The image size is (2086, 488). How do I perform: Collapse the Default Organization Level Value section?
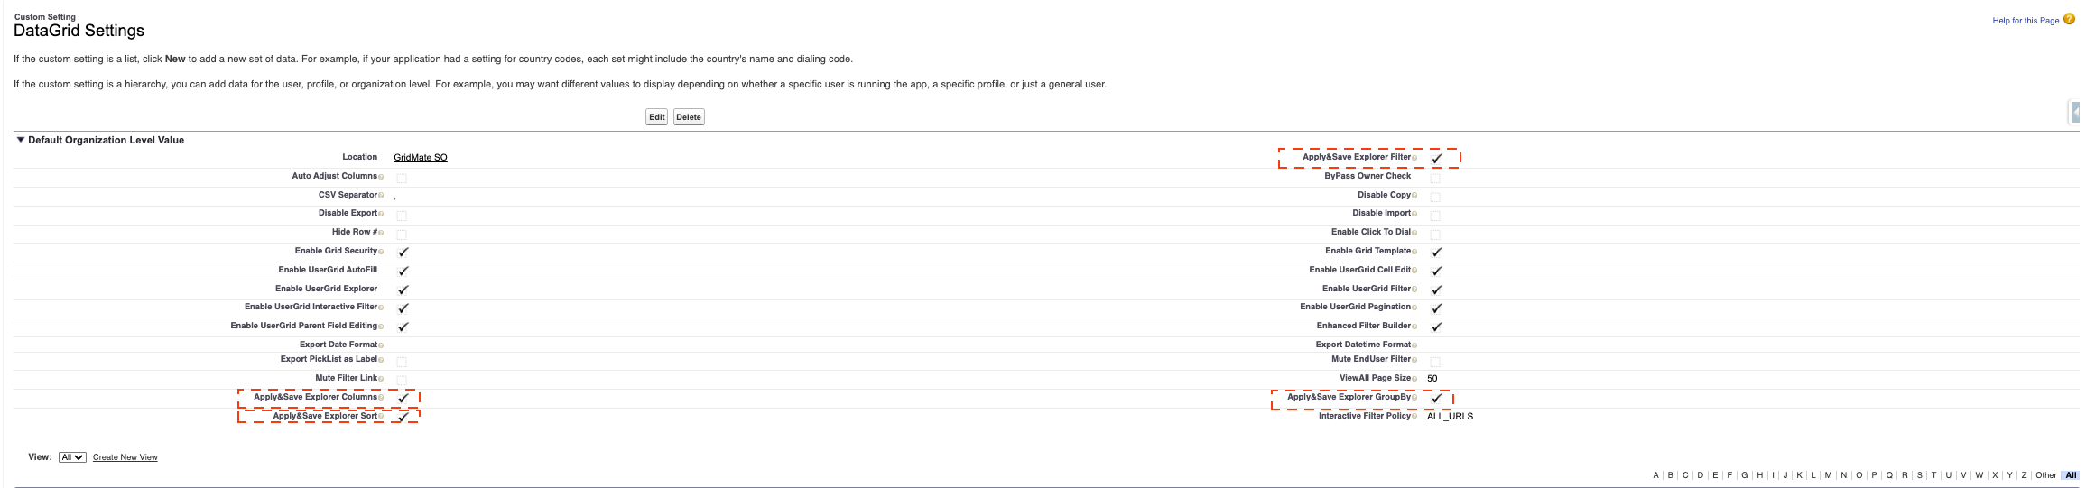coord(20,140)
